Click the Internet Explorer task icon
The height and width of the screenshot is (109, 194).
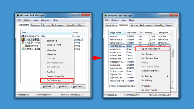point(23,49)
